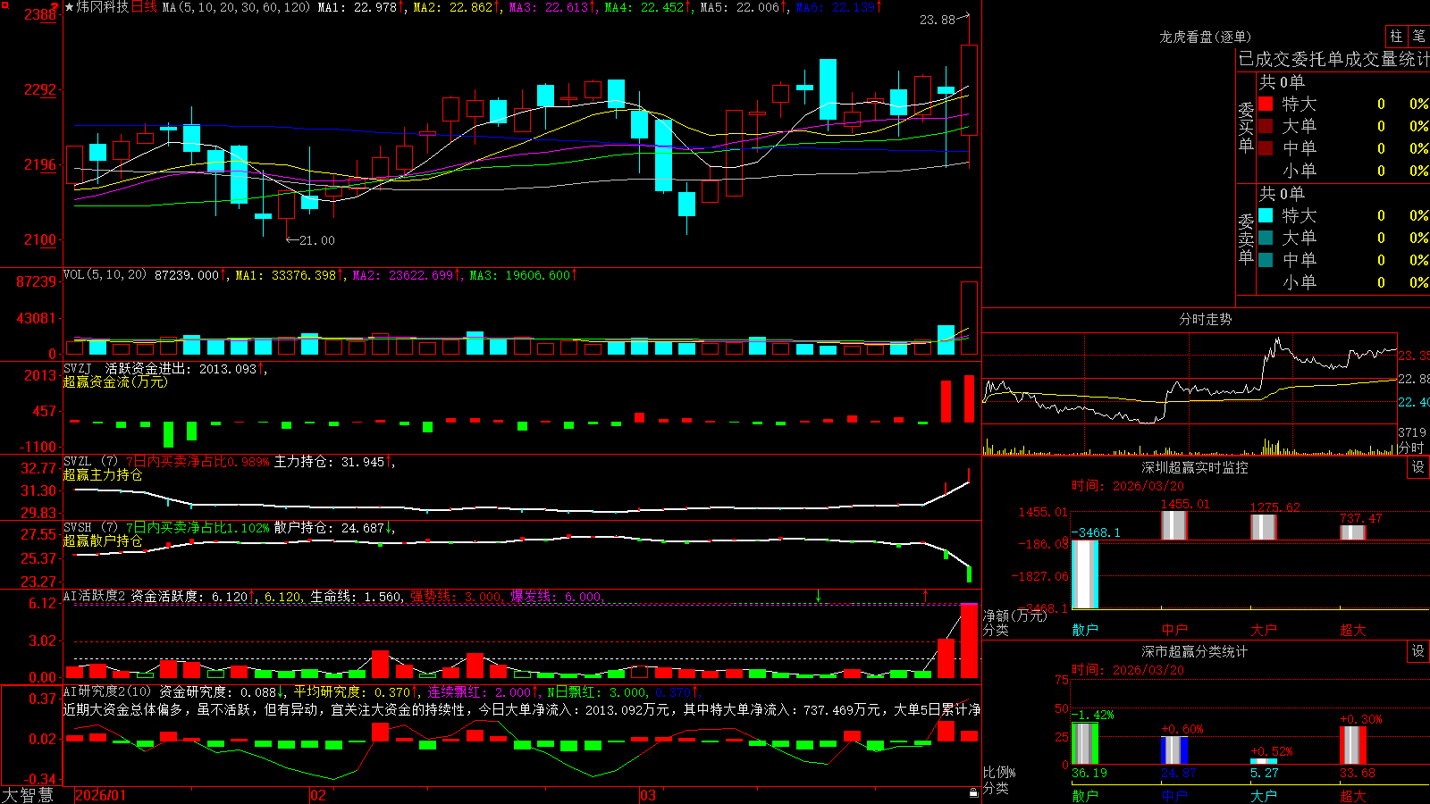Click the star icon before 炜冈科技
The image size is (1430, 804).
(70, 7)
